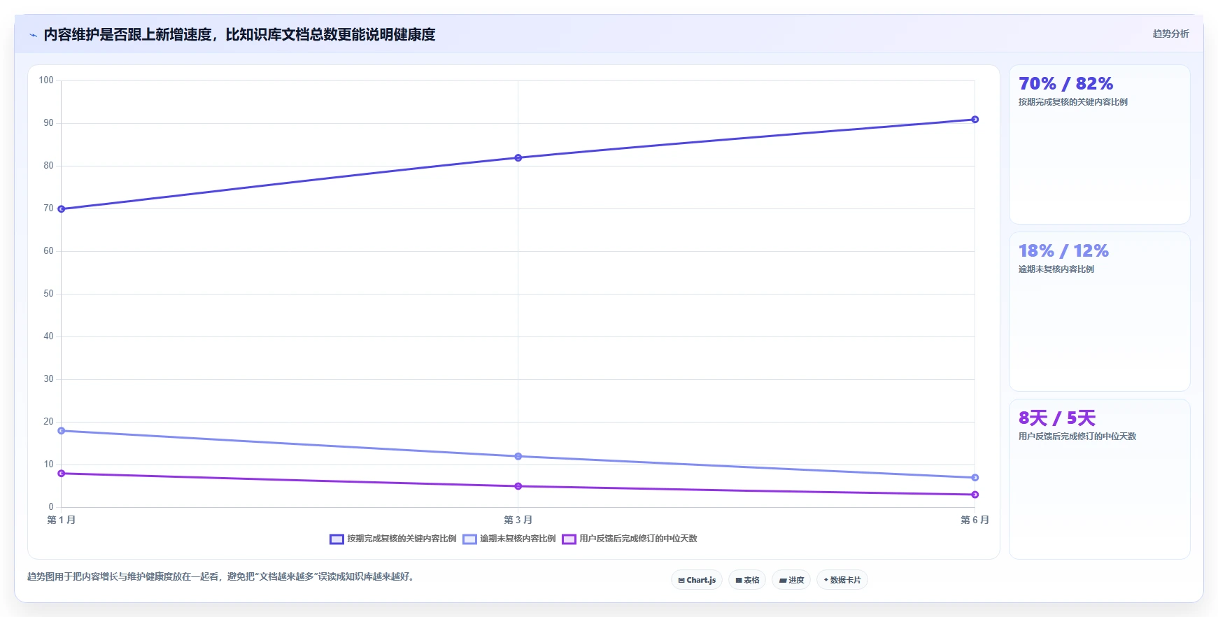Click the small trend icon beside the title

click(33, 35)
